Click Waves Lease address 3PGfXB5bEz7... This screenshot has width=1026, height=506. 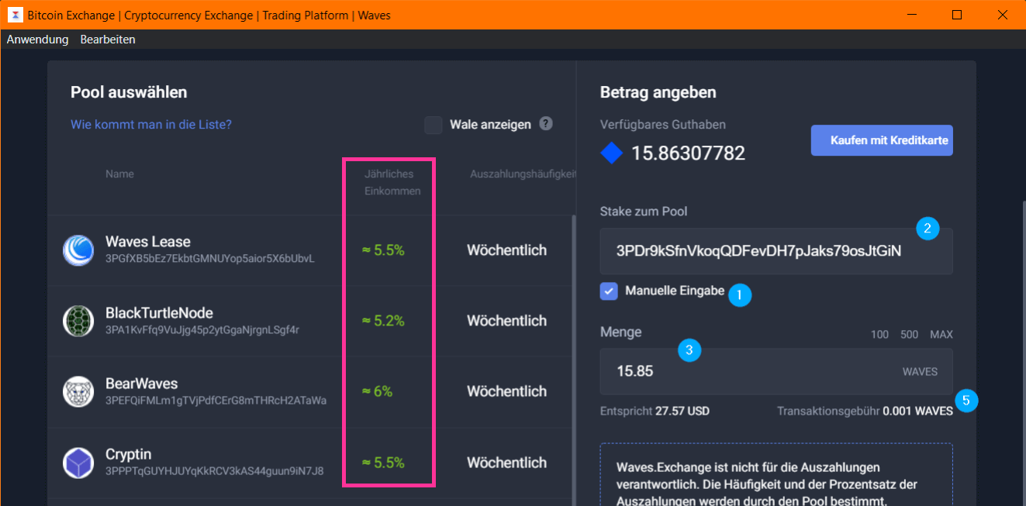(x=210, y=259)
